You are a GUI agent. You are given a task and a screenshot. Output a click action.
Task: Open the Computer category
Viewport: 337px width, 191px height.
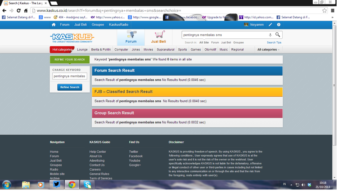tap(121, 49)
